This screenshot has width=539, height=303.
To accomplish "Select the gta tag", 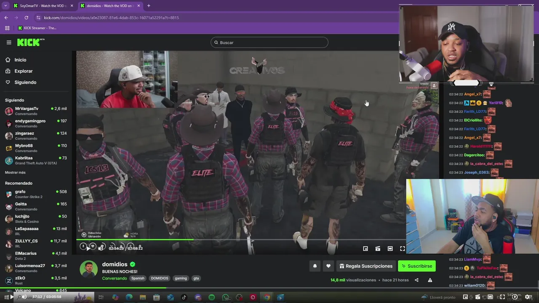I will click(x=196, y=278).
